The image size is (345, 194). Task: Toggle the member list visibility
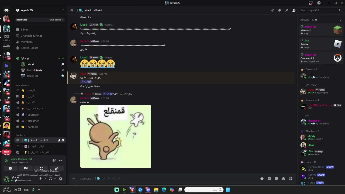(x=294, y=10)
